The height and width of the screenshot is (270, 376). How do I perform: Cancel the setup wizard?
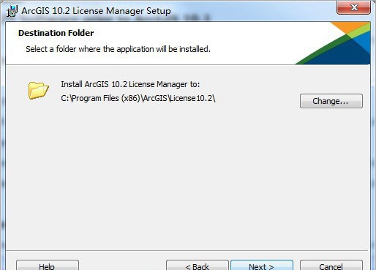[331, 266]
